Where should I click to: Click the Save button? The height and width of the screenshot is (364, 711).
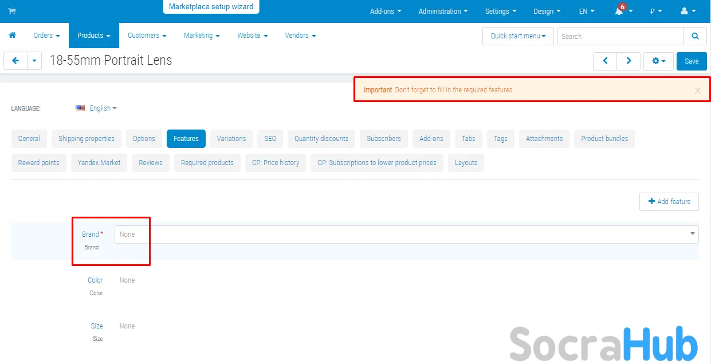click(692, 61)
